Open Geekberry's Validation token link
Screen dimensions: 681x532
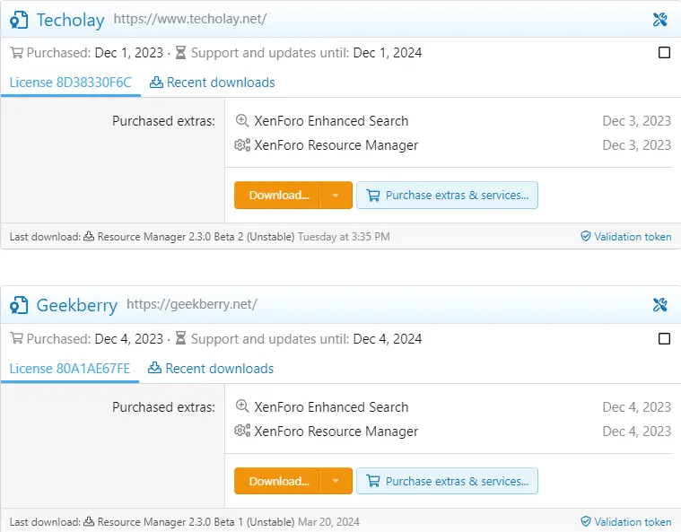click(633, 521)
